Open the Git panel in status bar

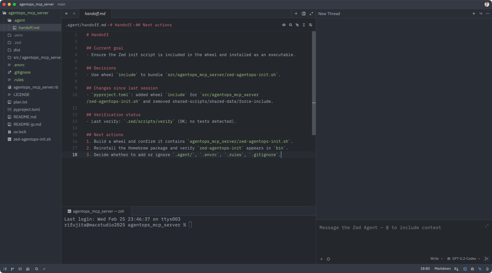tap(12, 269)
